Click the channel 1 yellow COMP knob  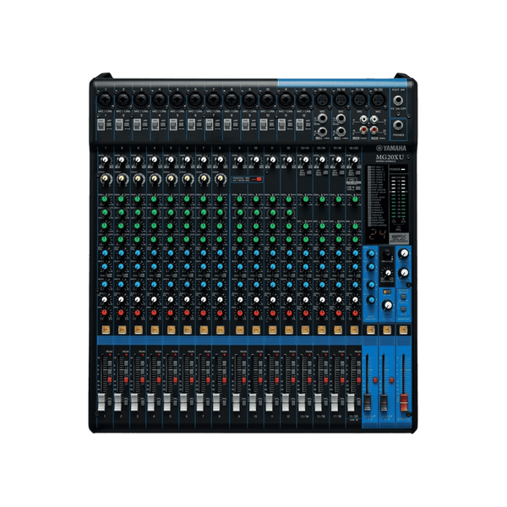106,178
